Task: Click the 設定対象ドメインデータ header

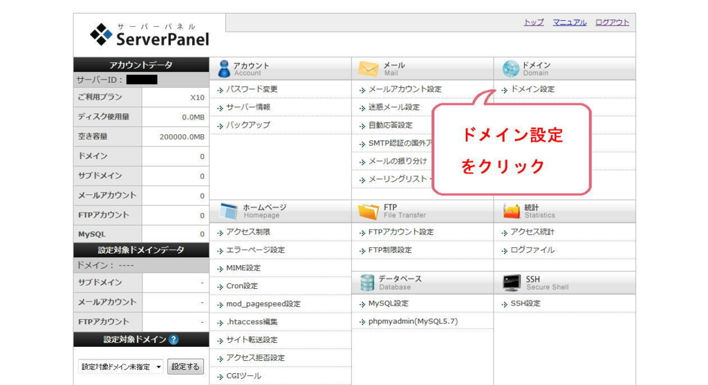Action: point(141,250)
